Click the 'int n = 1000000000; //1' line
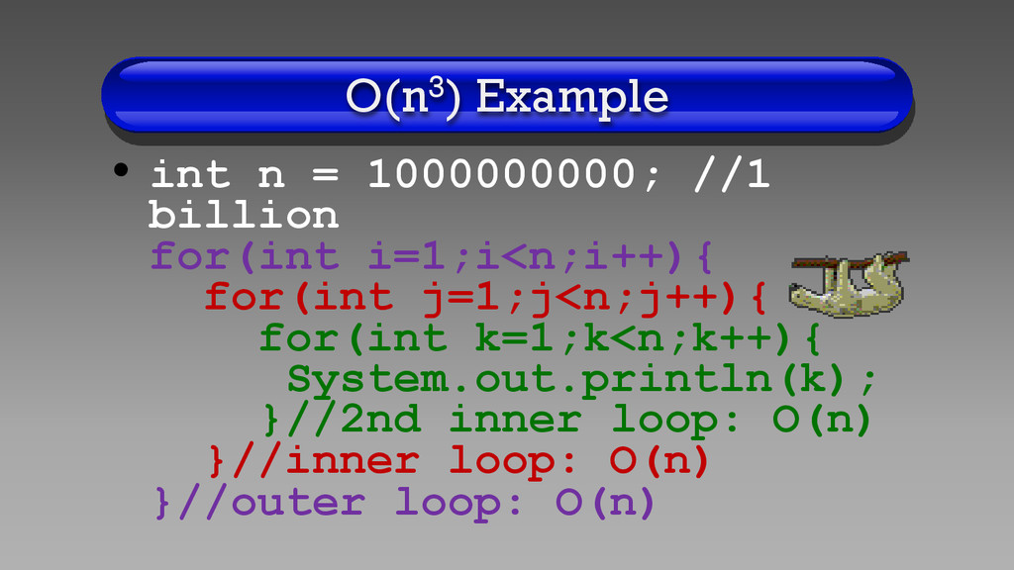 (460, 174)
